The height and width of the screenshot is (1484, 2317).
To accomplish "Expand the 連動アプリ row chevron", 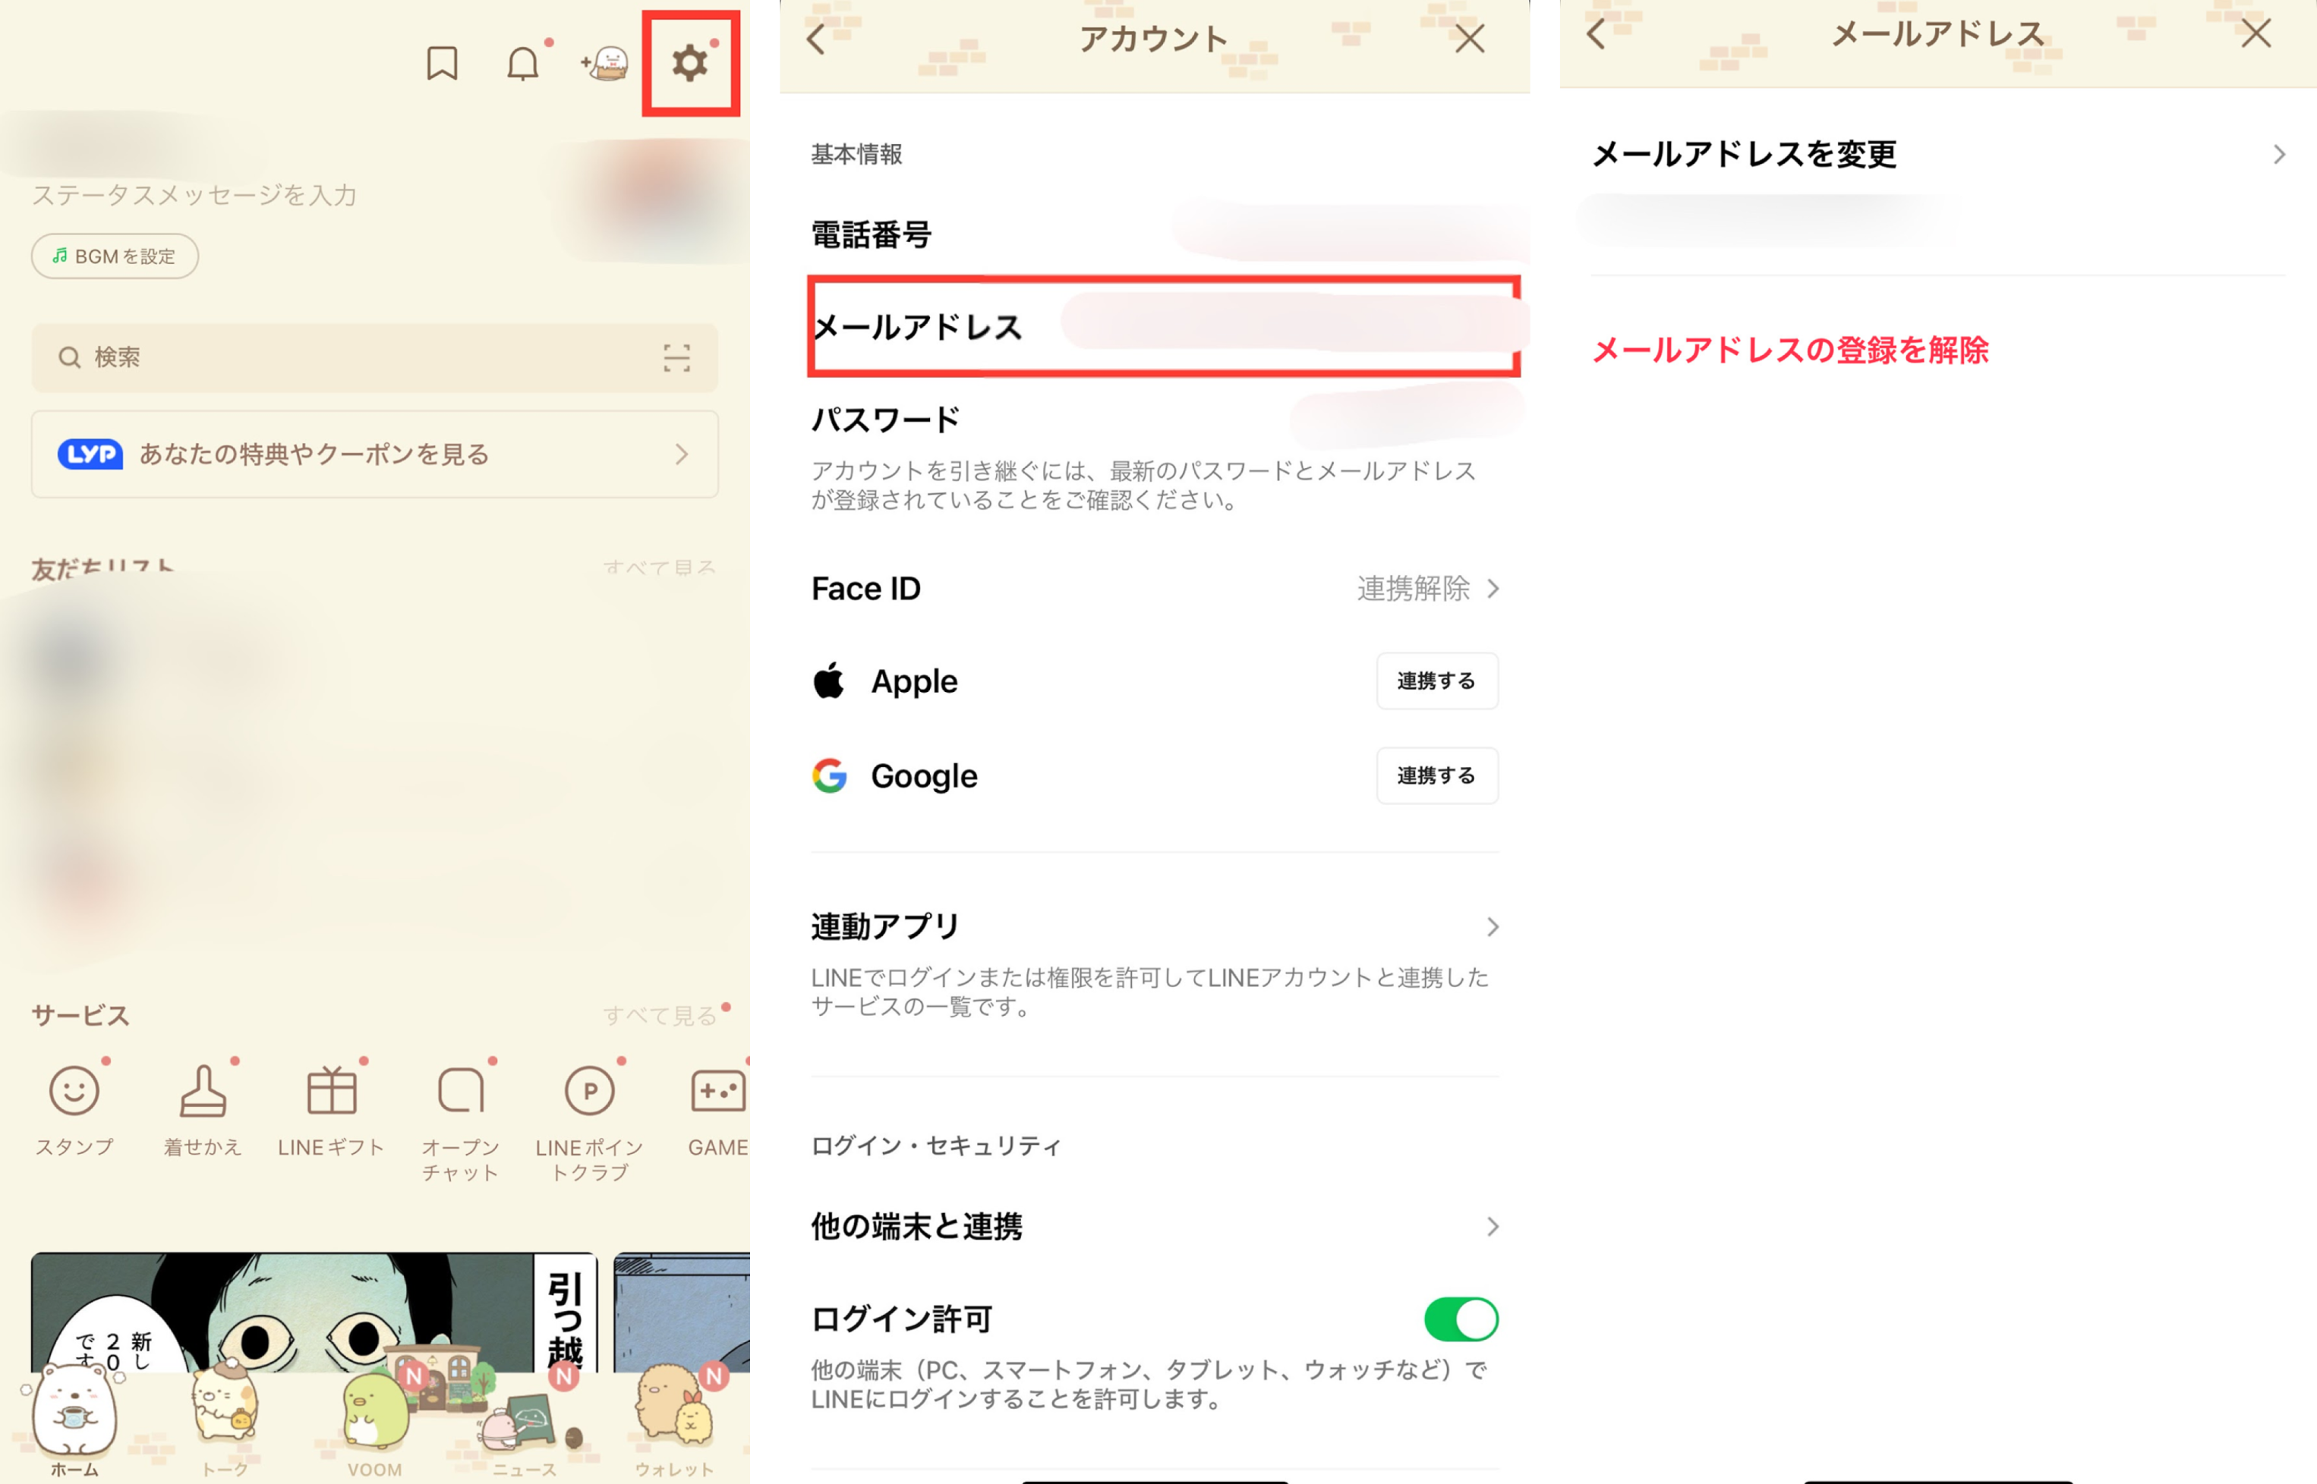I will point(1493,927).
